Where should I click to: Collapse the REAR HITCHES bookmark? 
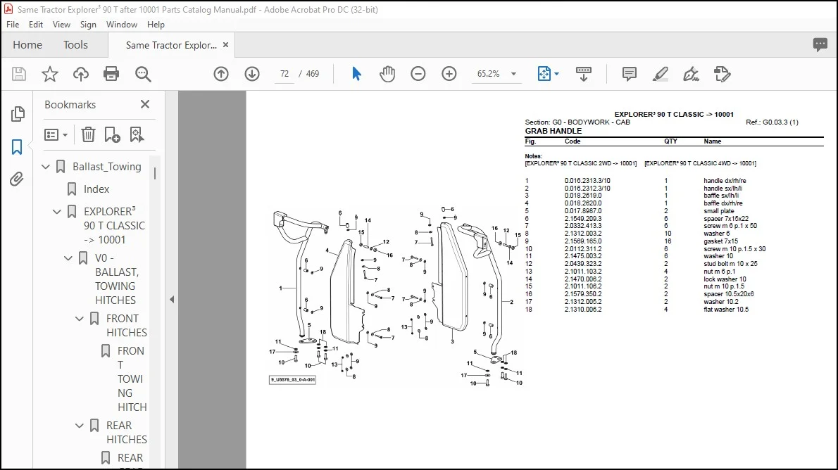[80, 426]
